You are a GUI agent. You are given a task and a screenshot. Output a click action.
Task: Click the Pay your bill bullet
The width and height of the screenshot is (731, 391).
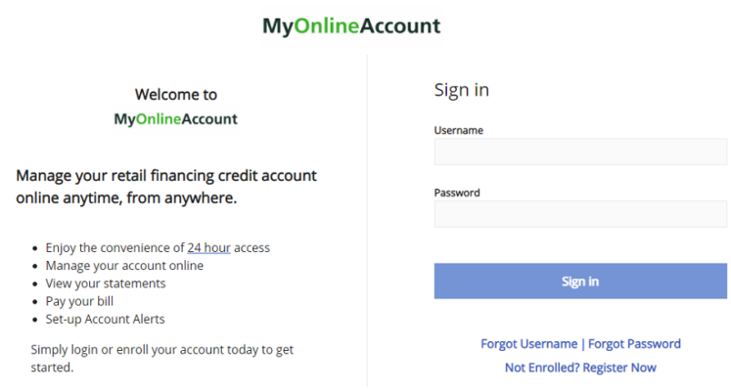79,302
